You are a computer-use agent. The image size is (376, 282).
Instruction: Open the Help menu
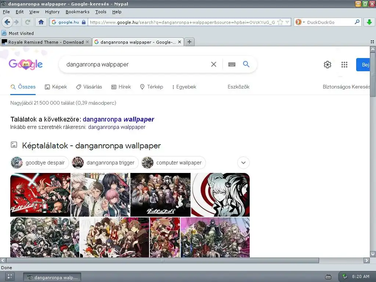pyautogui.click(x=117, y=12)
